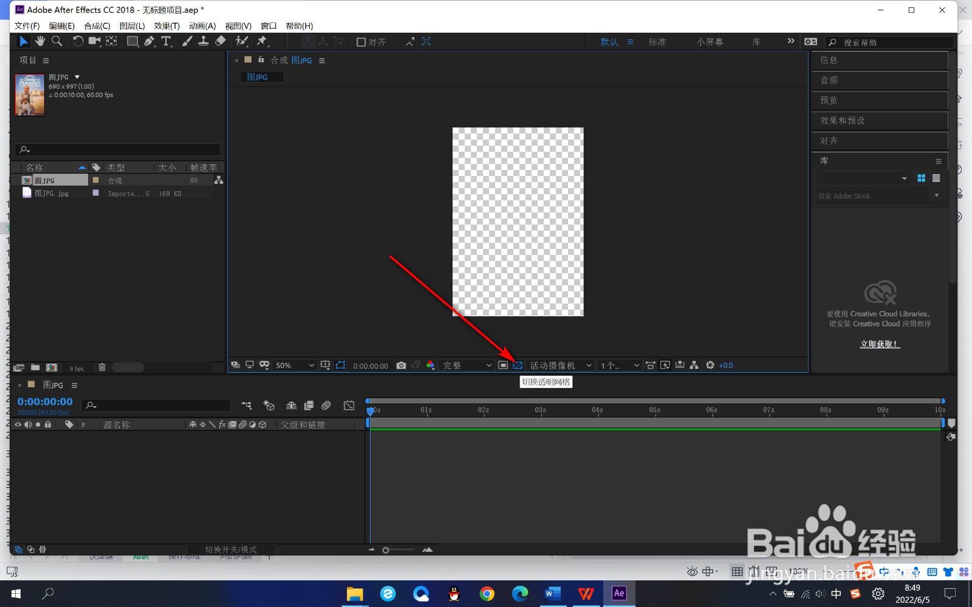Open the 文件(F) menu
The height and width of the screenshot is (607, 972).
[x=27, y=26]
